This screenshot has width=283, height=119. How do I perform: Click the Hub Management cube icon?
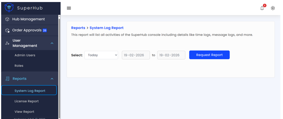[x=8, y=19]
